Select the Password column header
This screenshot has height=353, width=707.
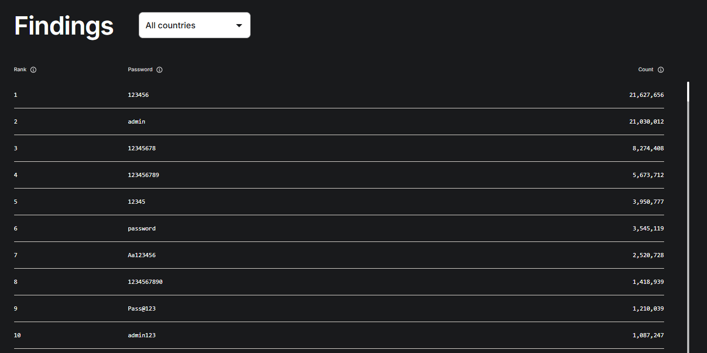pyautogui.click(x=140, y=69)
